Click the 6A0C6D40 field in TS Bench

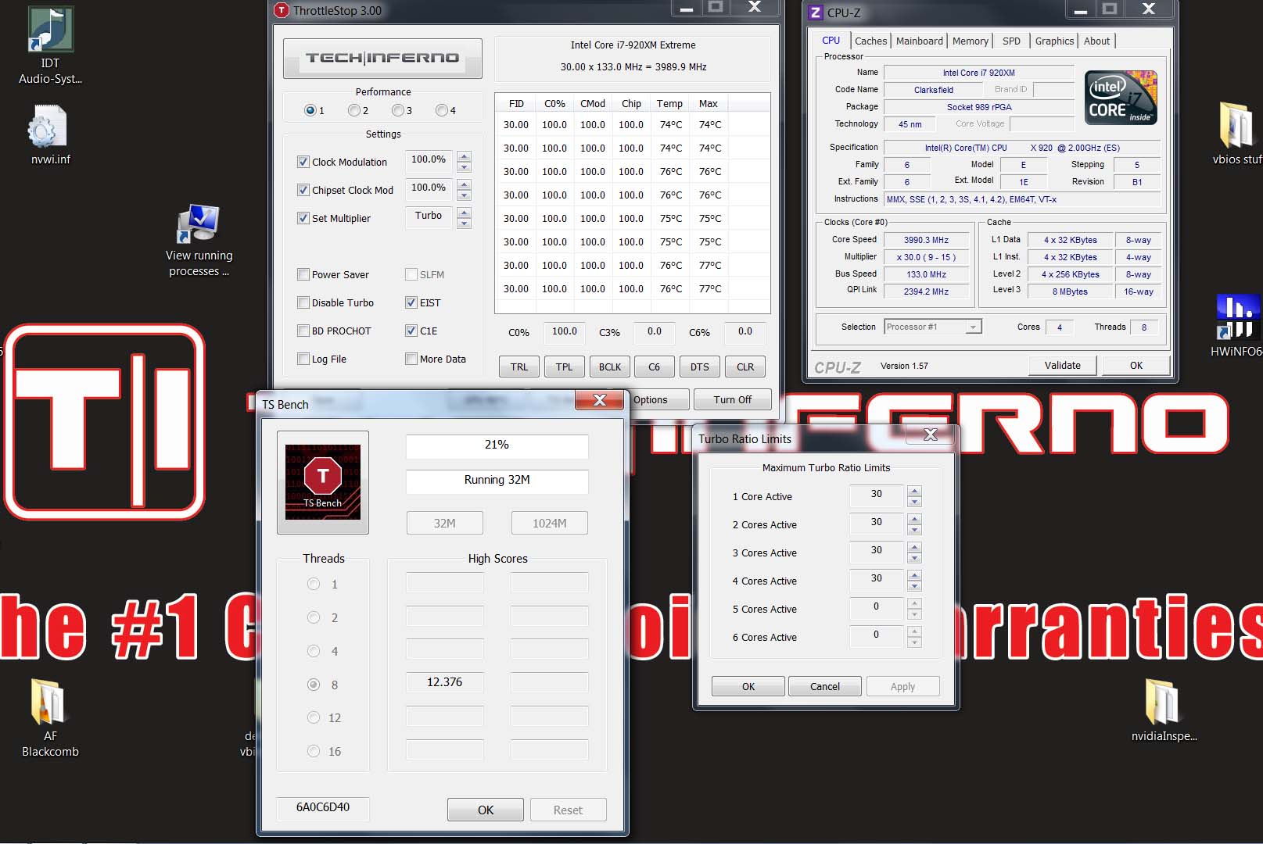323,807
